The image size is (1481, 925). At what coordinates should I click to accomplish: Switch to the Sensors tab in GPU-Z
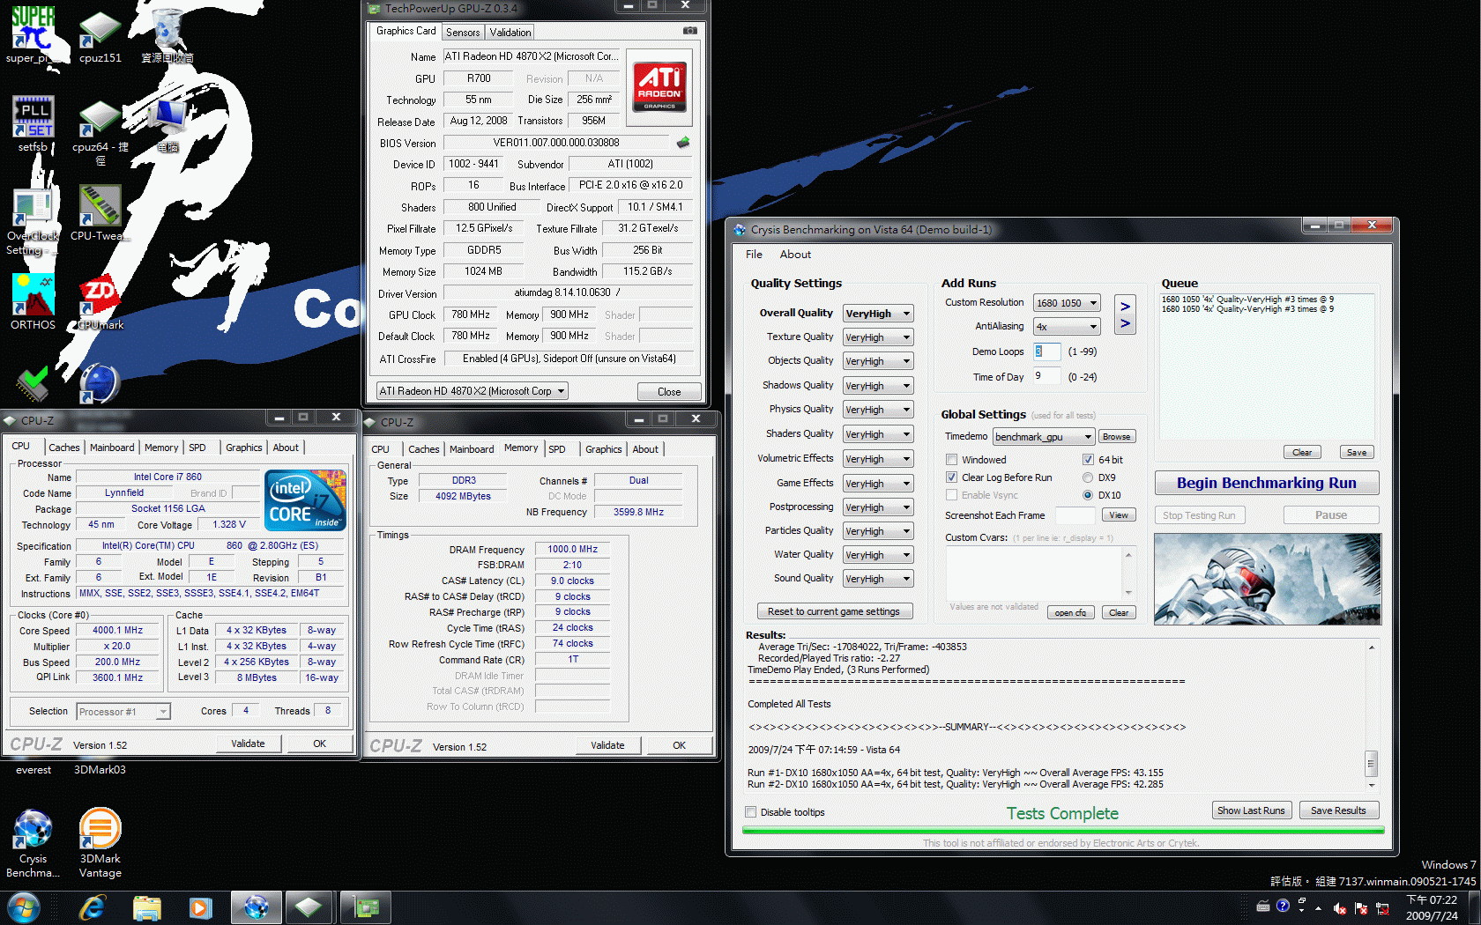462,32
